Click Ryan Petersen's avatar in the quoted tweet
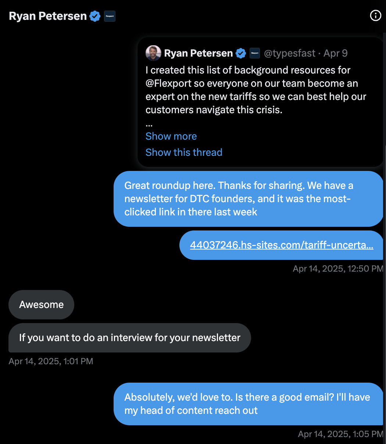This screenshot has width=386, height=444. 153,53
